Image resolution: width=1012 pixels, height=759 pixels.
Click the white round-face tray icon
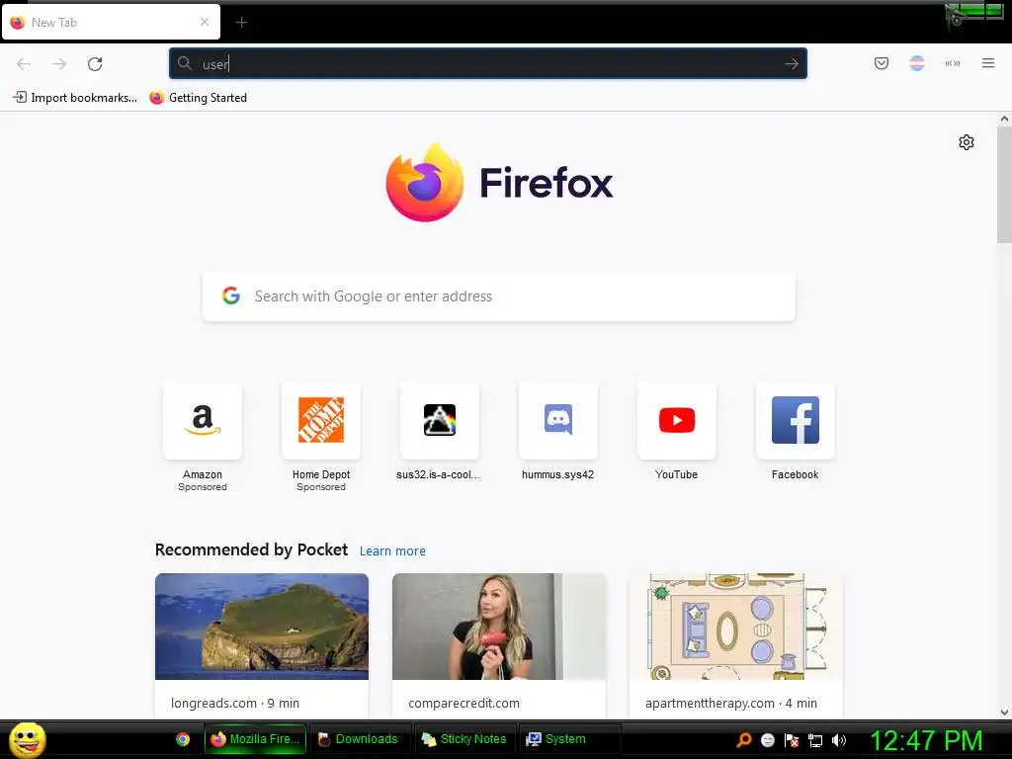(767, 740)
